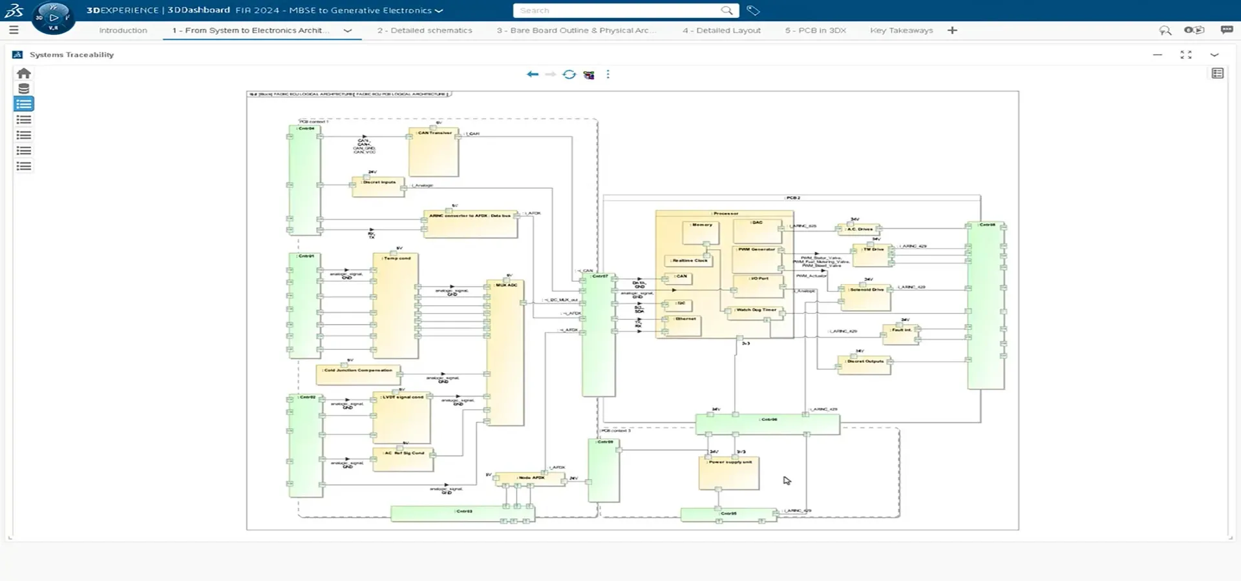Screen dimensions: 1241x581
Task: Click the Home icon in the left sidebar
Action: (23, 73)
